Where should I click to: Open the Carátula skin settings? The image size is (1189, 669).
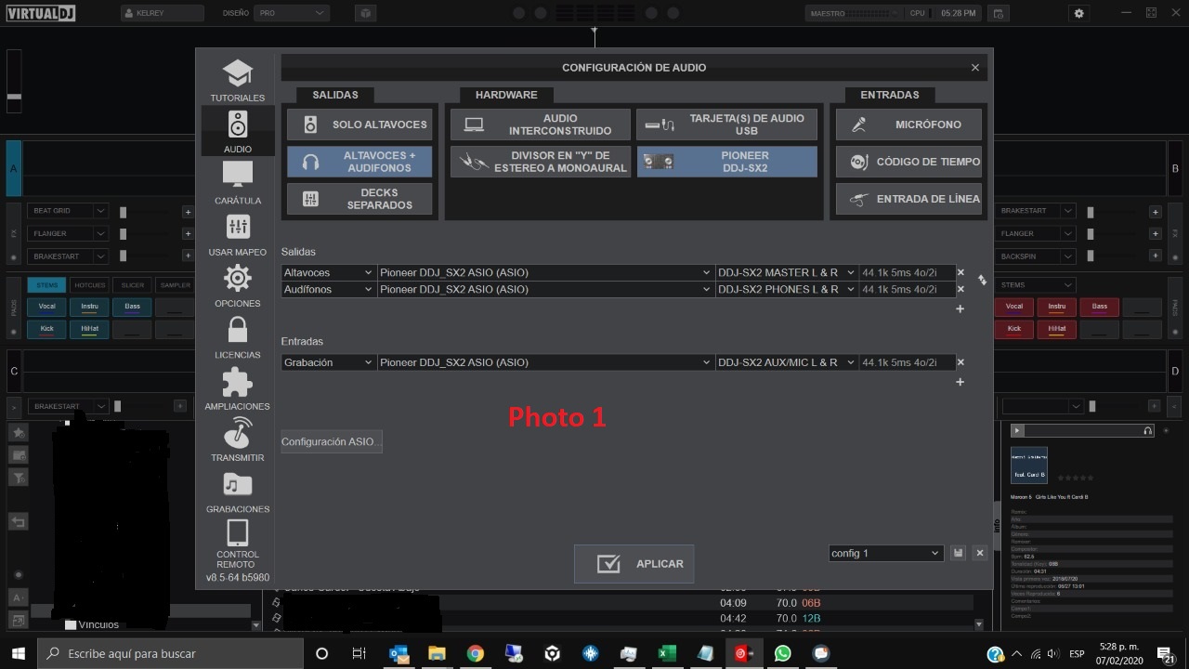click(x=237, y=183)
